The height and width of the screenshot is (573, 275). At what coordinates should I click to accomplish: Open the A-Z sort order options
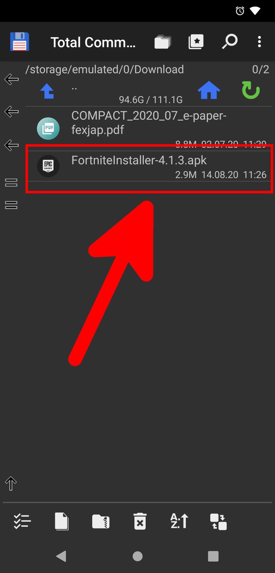(x=179, y=521)
